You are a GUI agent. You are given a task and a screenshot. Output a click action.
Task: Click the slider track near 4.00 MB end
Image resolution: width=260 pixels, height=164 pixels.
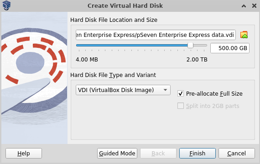79,45
